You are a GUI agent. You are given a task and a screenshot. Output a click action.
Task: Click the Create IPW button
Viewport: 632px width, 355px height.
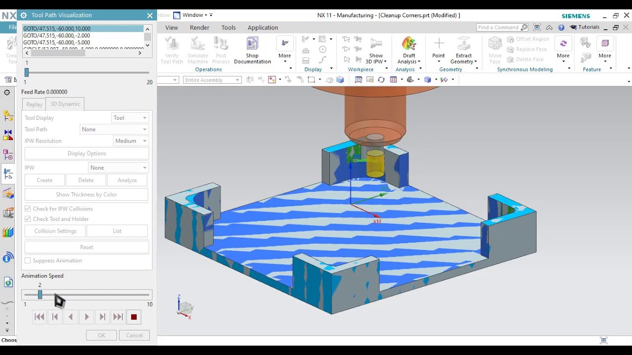(44, 180)
